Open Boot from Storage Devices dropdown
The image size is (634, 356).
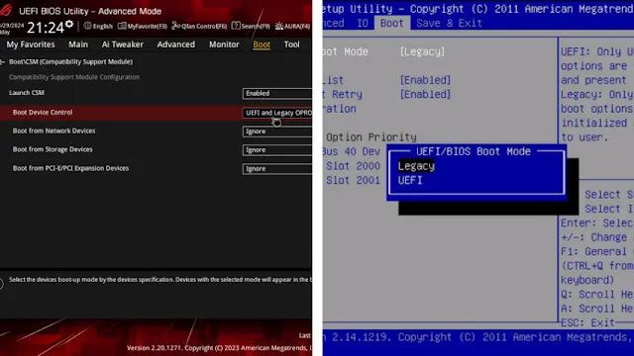pos(277,149)
